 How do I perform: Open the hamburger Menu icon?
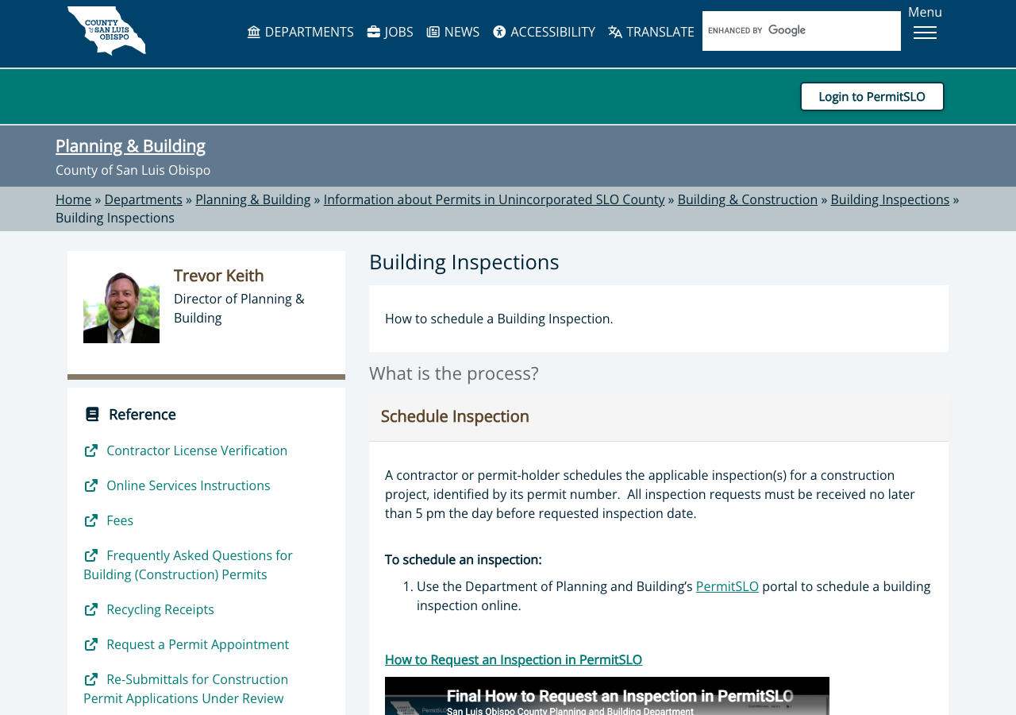(x=925, y=33)
